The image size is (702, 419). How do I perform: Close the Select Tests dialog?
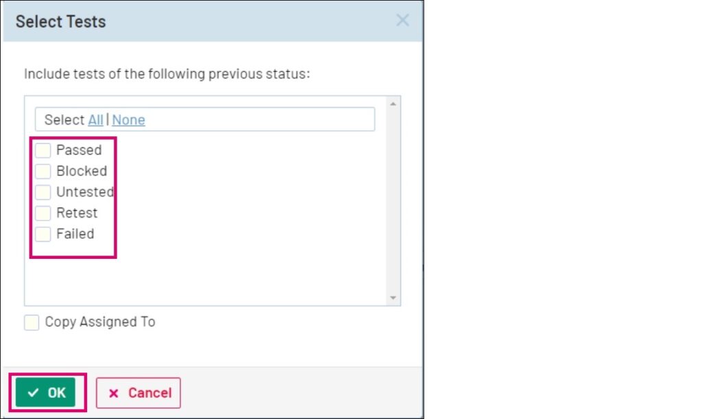[402, 21]
